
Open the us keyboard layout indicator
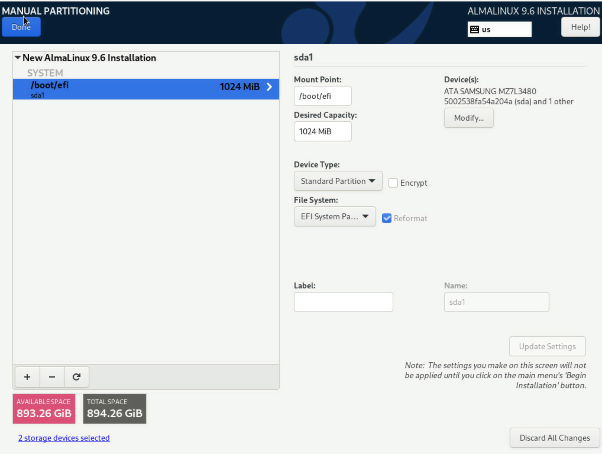[x=499, y=29]
